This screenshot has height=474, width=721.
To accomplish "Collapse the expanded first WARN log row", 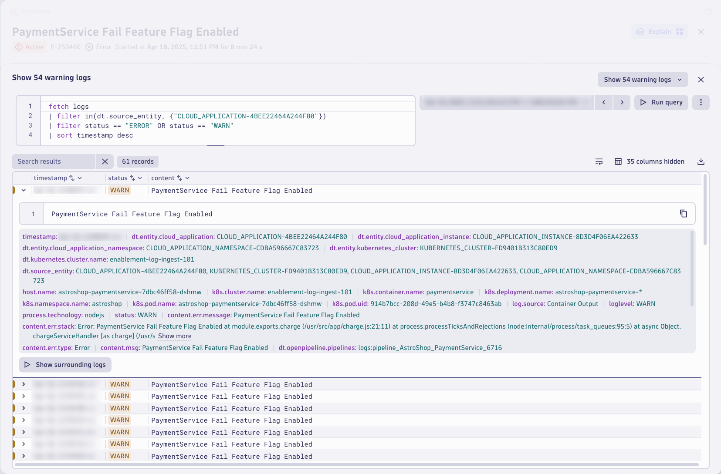I will (x=24, y=190).
